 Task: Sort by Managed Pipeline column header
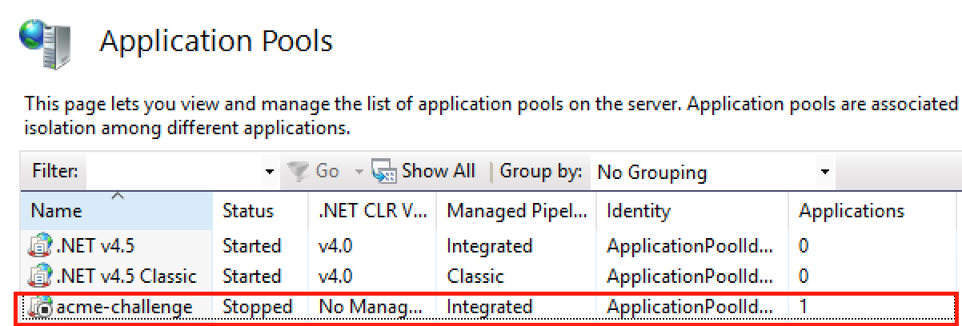click(x=517, y=211)
